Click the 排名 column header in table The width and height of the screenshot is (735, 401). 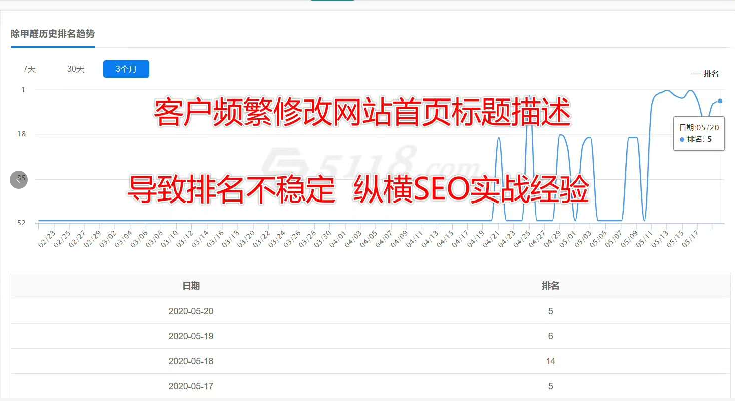pos(550,286)
